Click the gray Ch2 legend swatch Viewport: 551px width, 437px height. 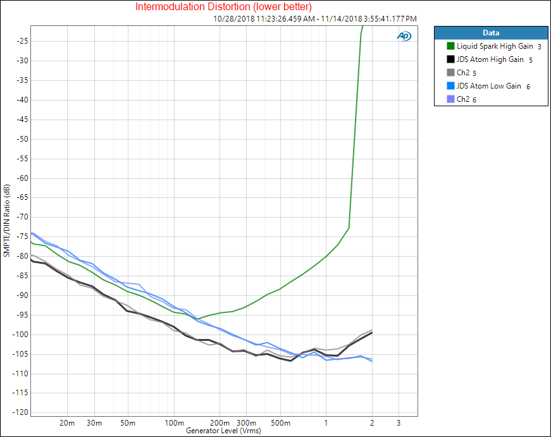[450, 73]
